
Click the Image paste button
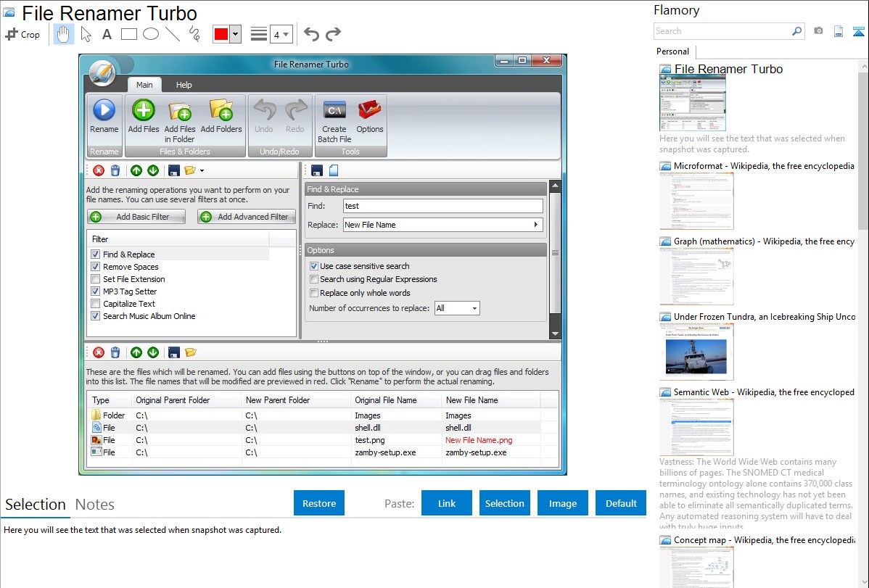[562, 503]
